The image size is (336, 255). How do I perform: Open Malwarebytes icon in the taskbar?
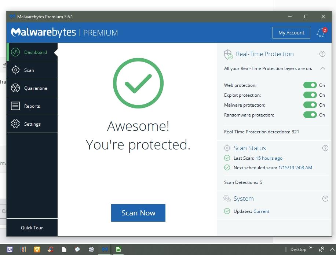click(105, 250)
